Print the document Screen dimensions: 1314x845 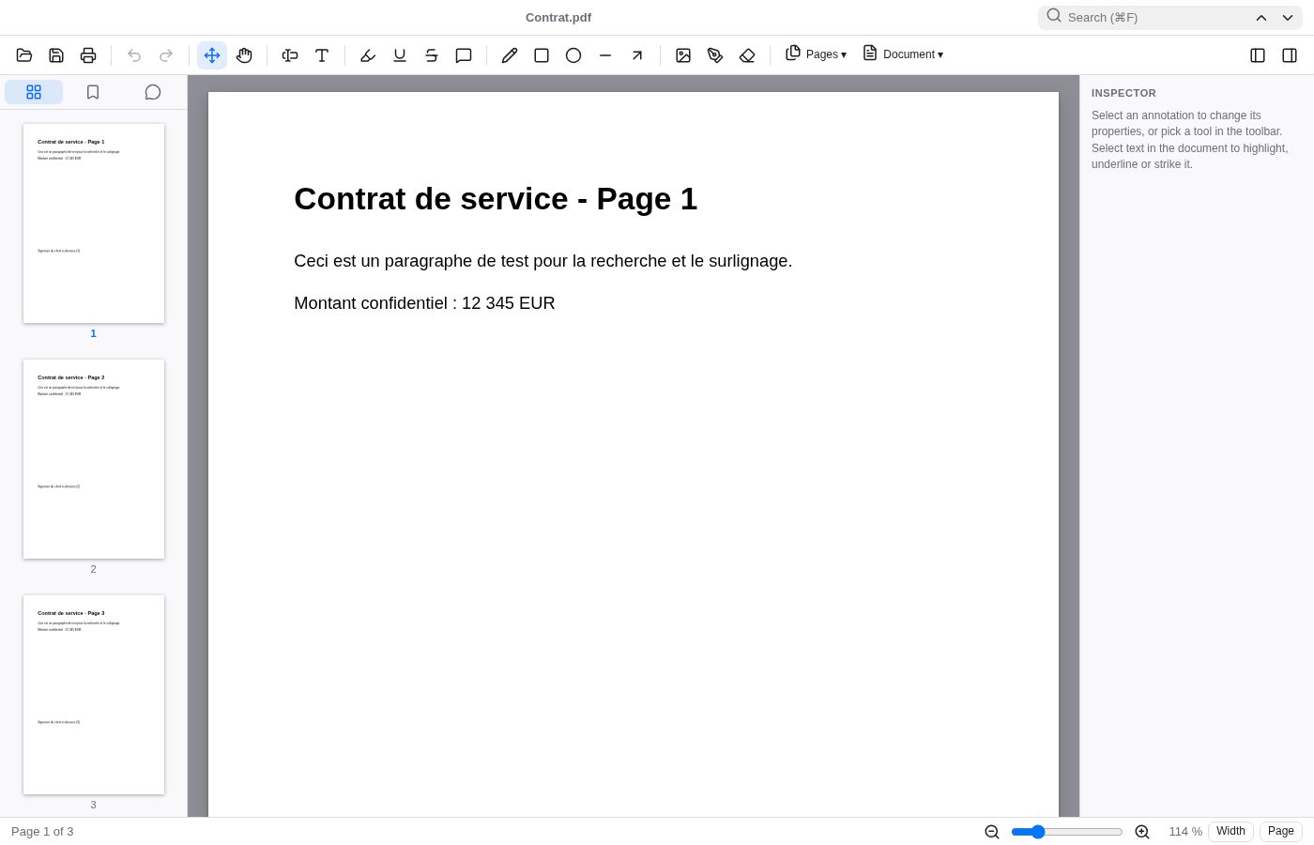[x=88, y=55]
